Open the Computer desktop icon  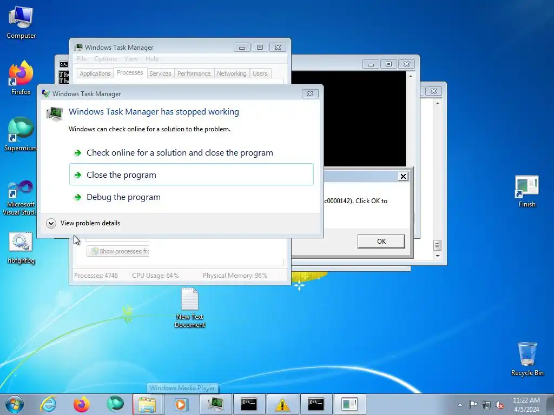(21, 23)
